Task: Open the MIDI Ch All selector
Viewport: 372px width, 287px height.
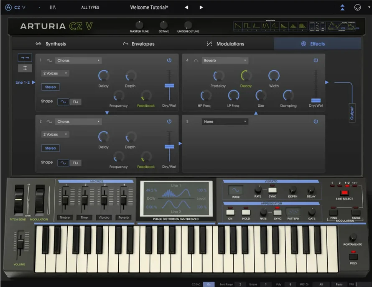Action: [x=321, y=284]
